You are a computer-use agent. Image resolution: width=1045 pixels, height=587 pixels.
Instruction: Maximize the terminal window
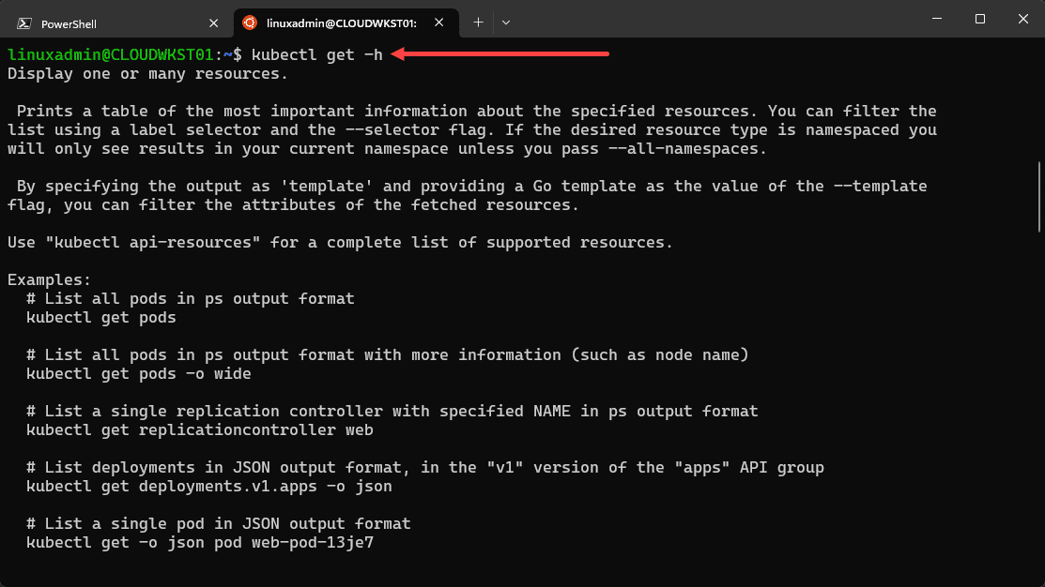(x=979, y=19)
